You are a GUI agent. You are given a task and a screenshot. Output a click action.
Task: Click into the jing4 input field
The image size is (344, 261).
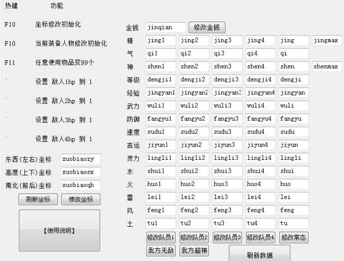tap(260, 40)
